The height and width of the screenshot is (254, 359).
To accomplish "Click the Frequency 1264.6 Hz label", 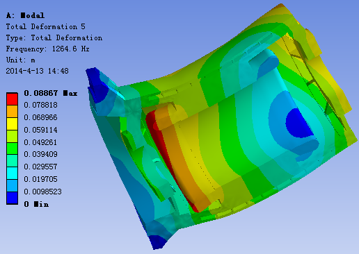I will [47, 49].
